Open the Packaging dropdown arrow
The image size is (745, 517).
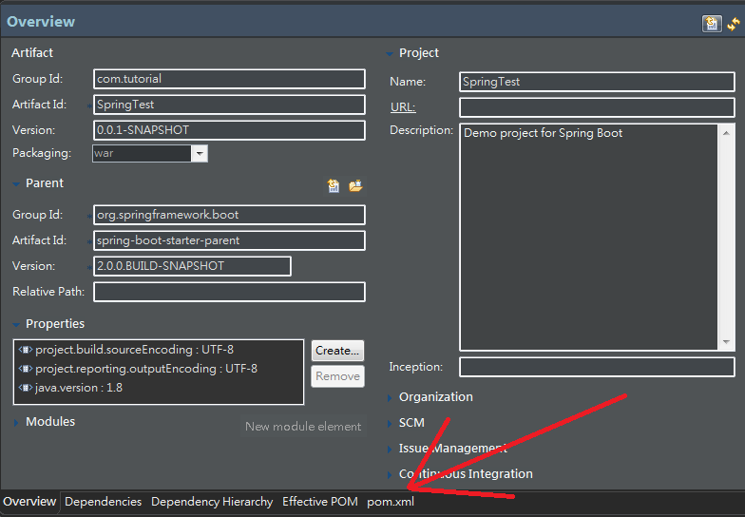click(200, 154)
